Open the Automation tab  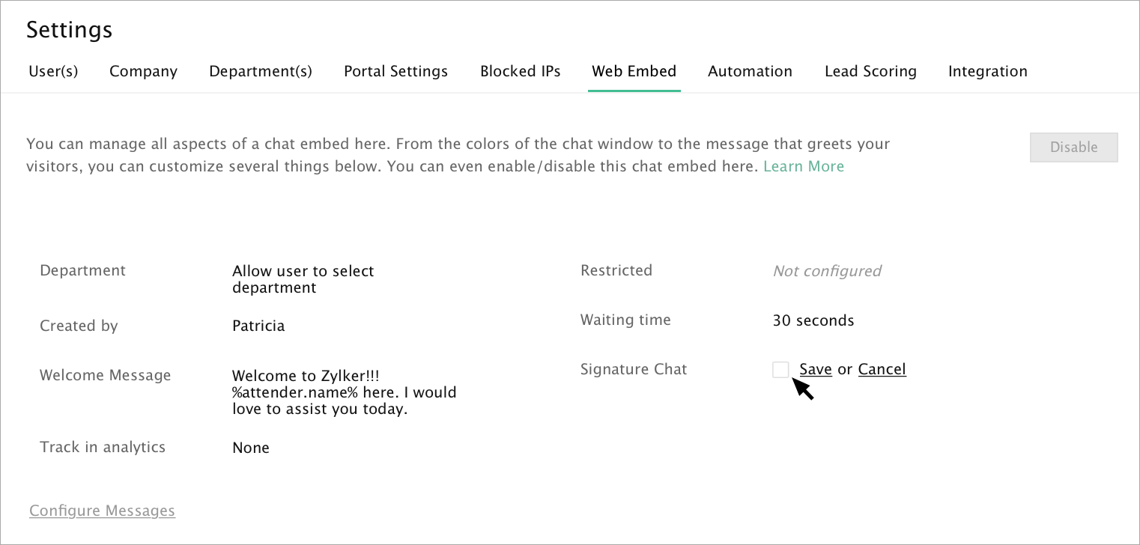coord(750,72)
